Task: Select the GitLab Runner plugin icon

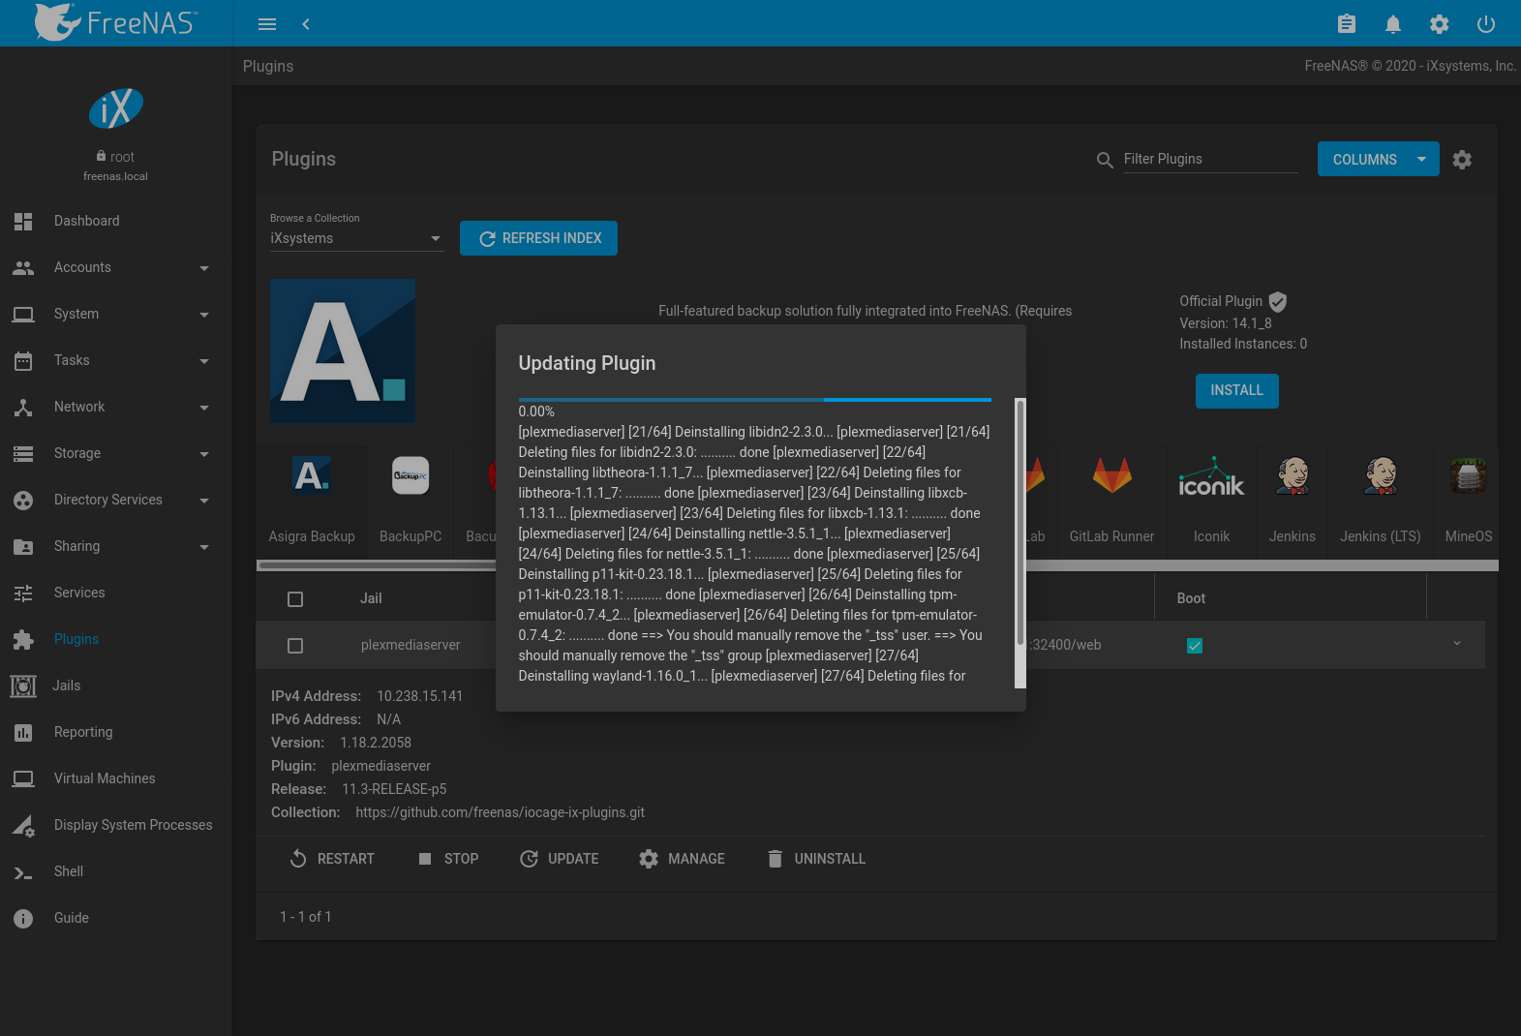Action: pyautogui.click(x=1111, y=476)
